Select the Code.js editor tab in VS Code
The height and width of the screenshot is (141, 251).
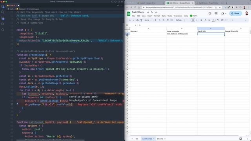[13, 5]
